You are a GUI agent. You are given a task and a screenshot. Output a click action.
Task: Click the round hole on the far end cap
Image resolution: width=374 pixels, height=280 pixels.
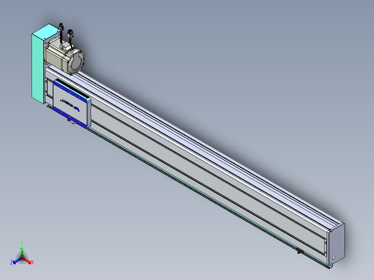[x=333, y=257]
